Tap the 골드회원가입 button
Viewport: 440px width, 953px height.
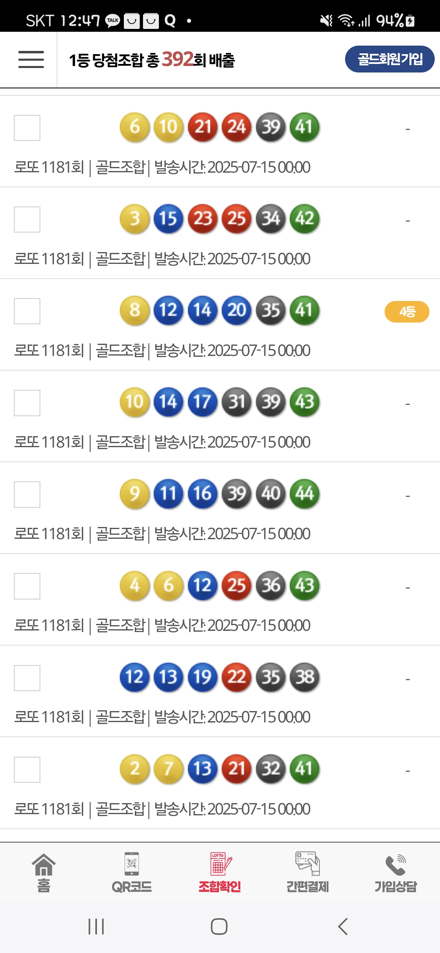point(389,59)
